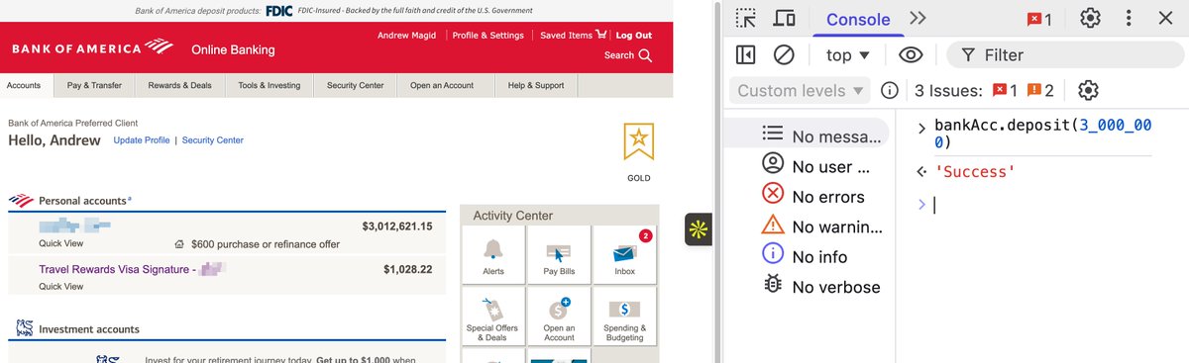Open the Open an Account tab
This screenshot has height=363, width=1189.
tap(442, 86)
